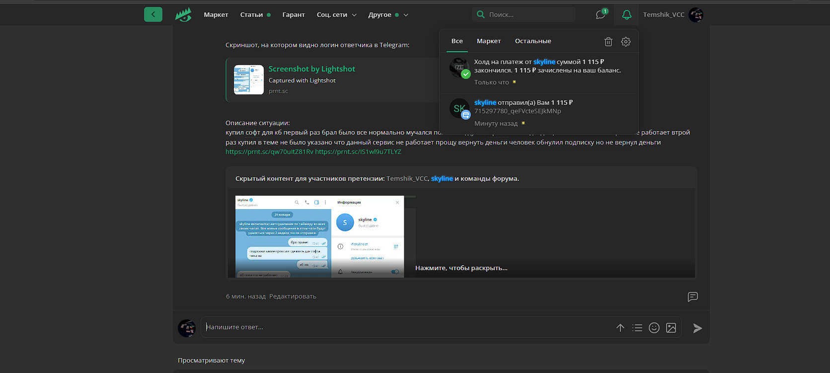
Task: Click skyline link in hold notification
Action: click(x=544, y=62)
